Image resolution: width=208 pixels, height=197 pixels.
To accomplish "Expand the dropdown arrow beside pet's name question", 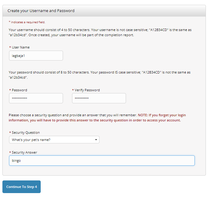I will (x=96, y=139).
